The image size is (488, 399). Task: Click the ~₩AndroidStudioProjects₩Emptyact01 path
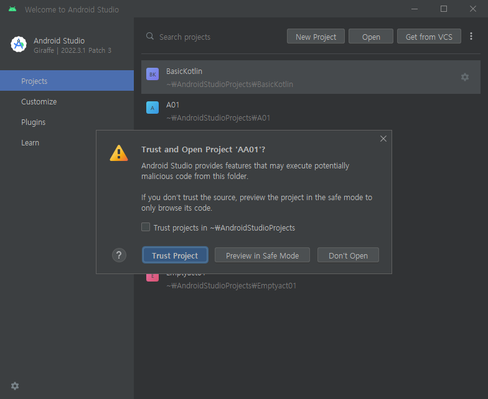click(x=232, y=286)
